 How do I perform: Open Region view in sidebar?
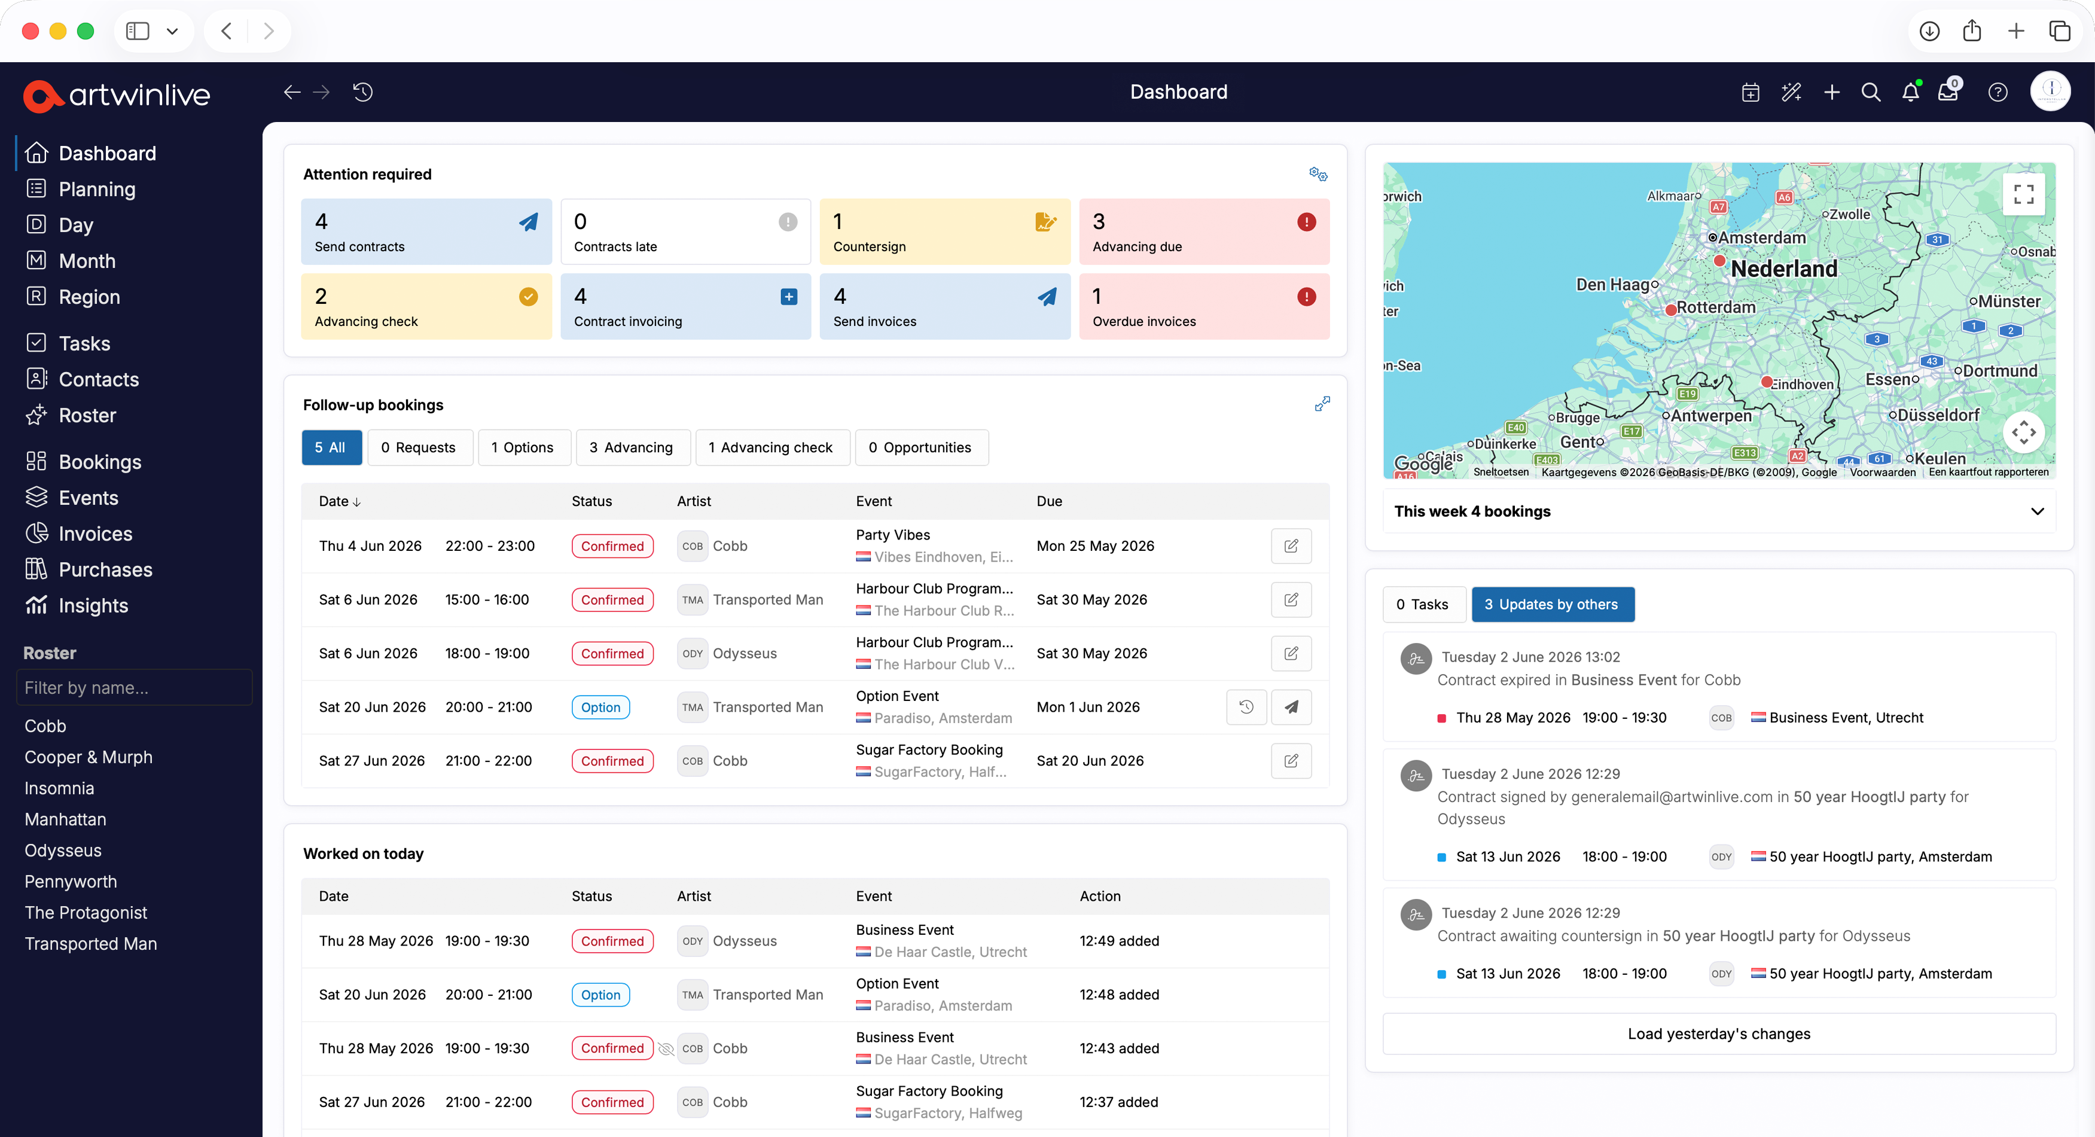tap(90, 297)
